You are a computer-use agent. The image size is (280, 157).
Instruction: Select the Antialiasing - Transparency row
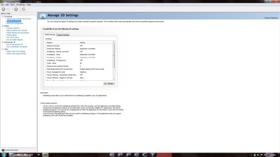click(79, 60)
